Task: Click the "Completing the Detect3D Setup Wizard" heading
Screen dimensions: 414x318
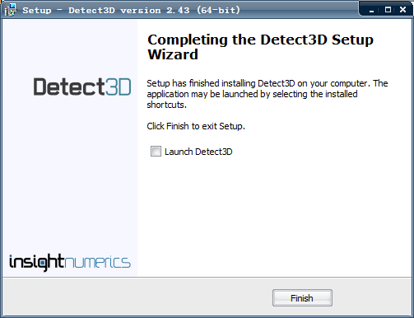Action: point(260,47)
